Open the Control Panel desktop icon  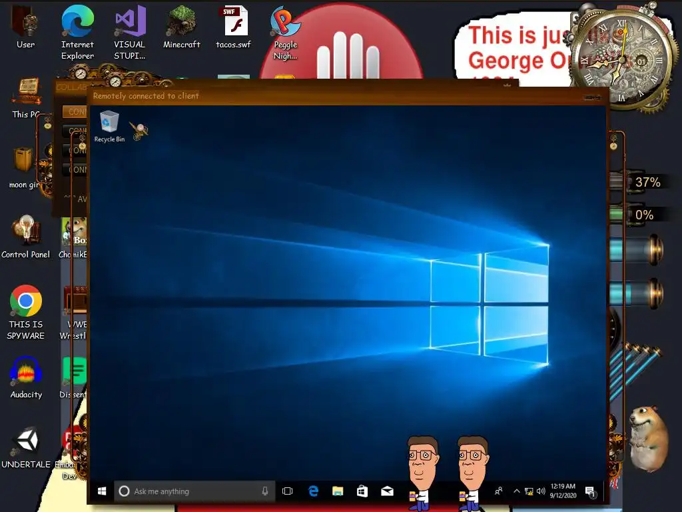pyautogui.click(x=26, y=237)
